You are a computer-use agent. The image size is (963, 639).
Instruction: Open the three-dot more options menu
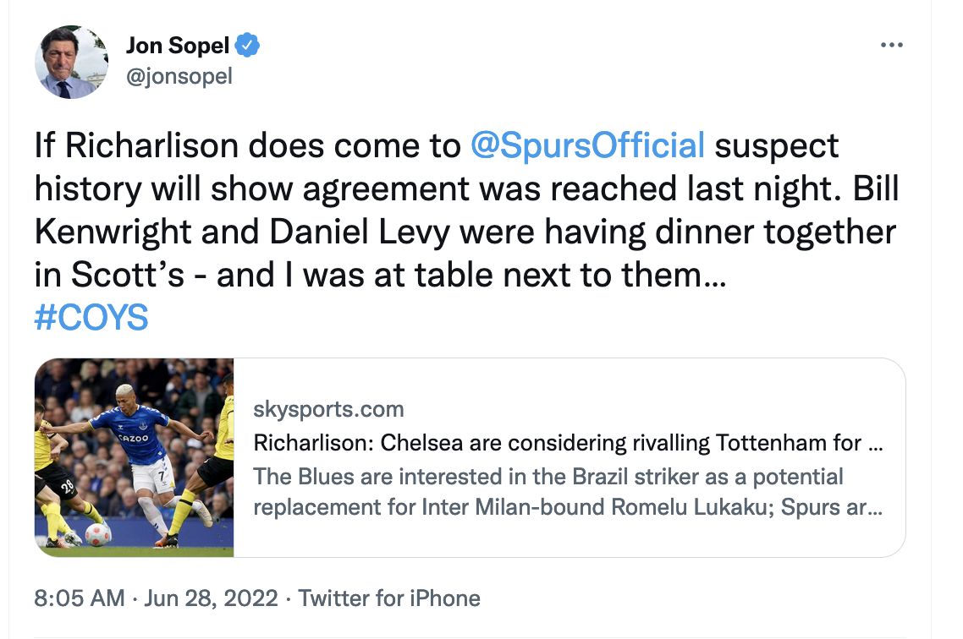tap(891, 45)
